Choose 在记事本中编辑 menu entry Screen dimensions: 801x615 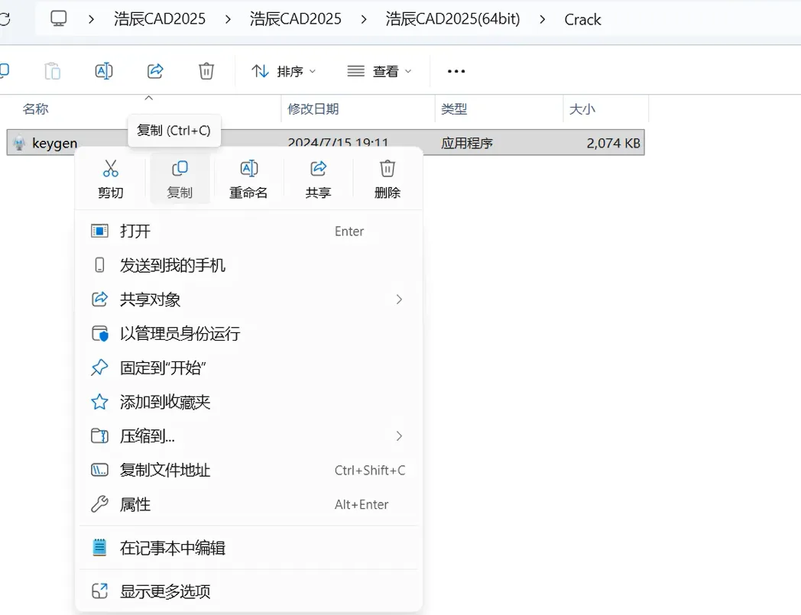(248, 548)
